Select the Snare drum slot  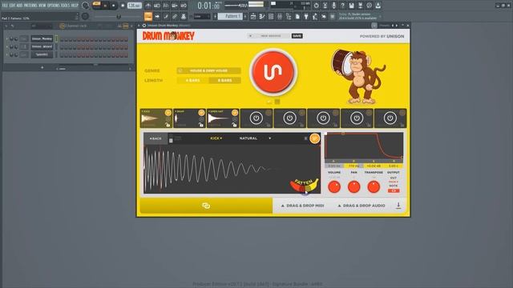coord(189,118)
